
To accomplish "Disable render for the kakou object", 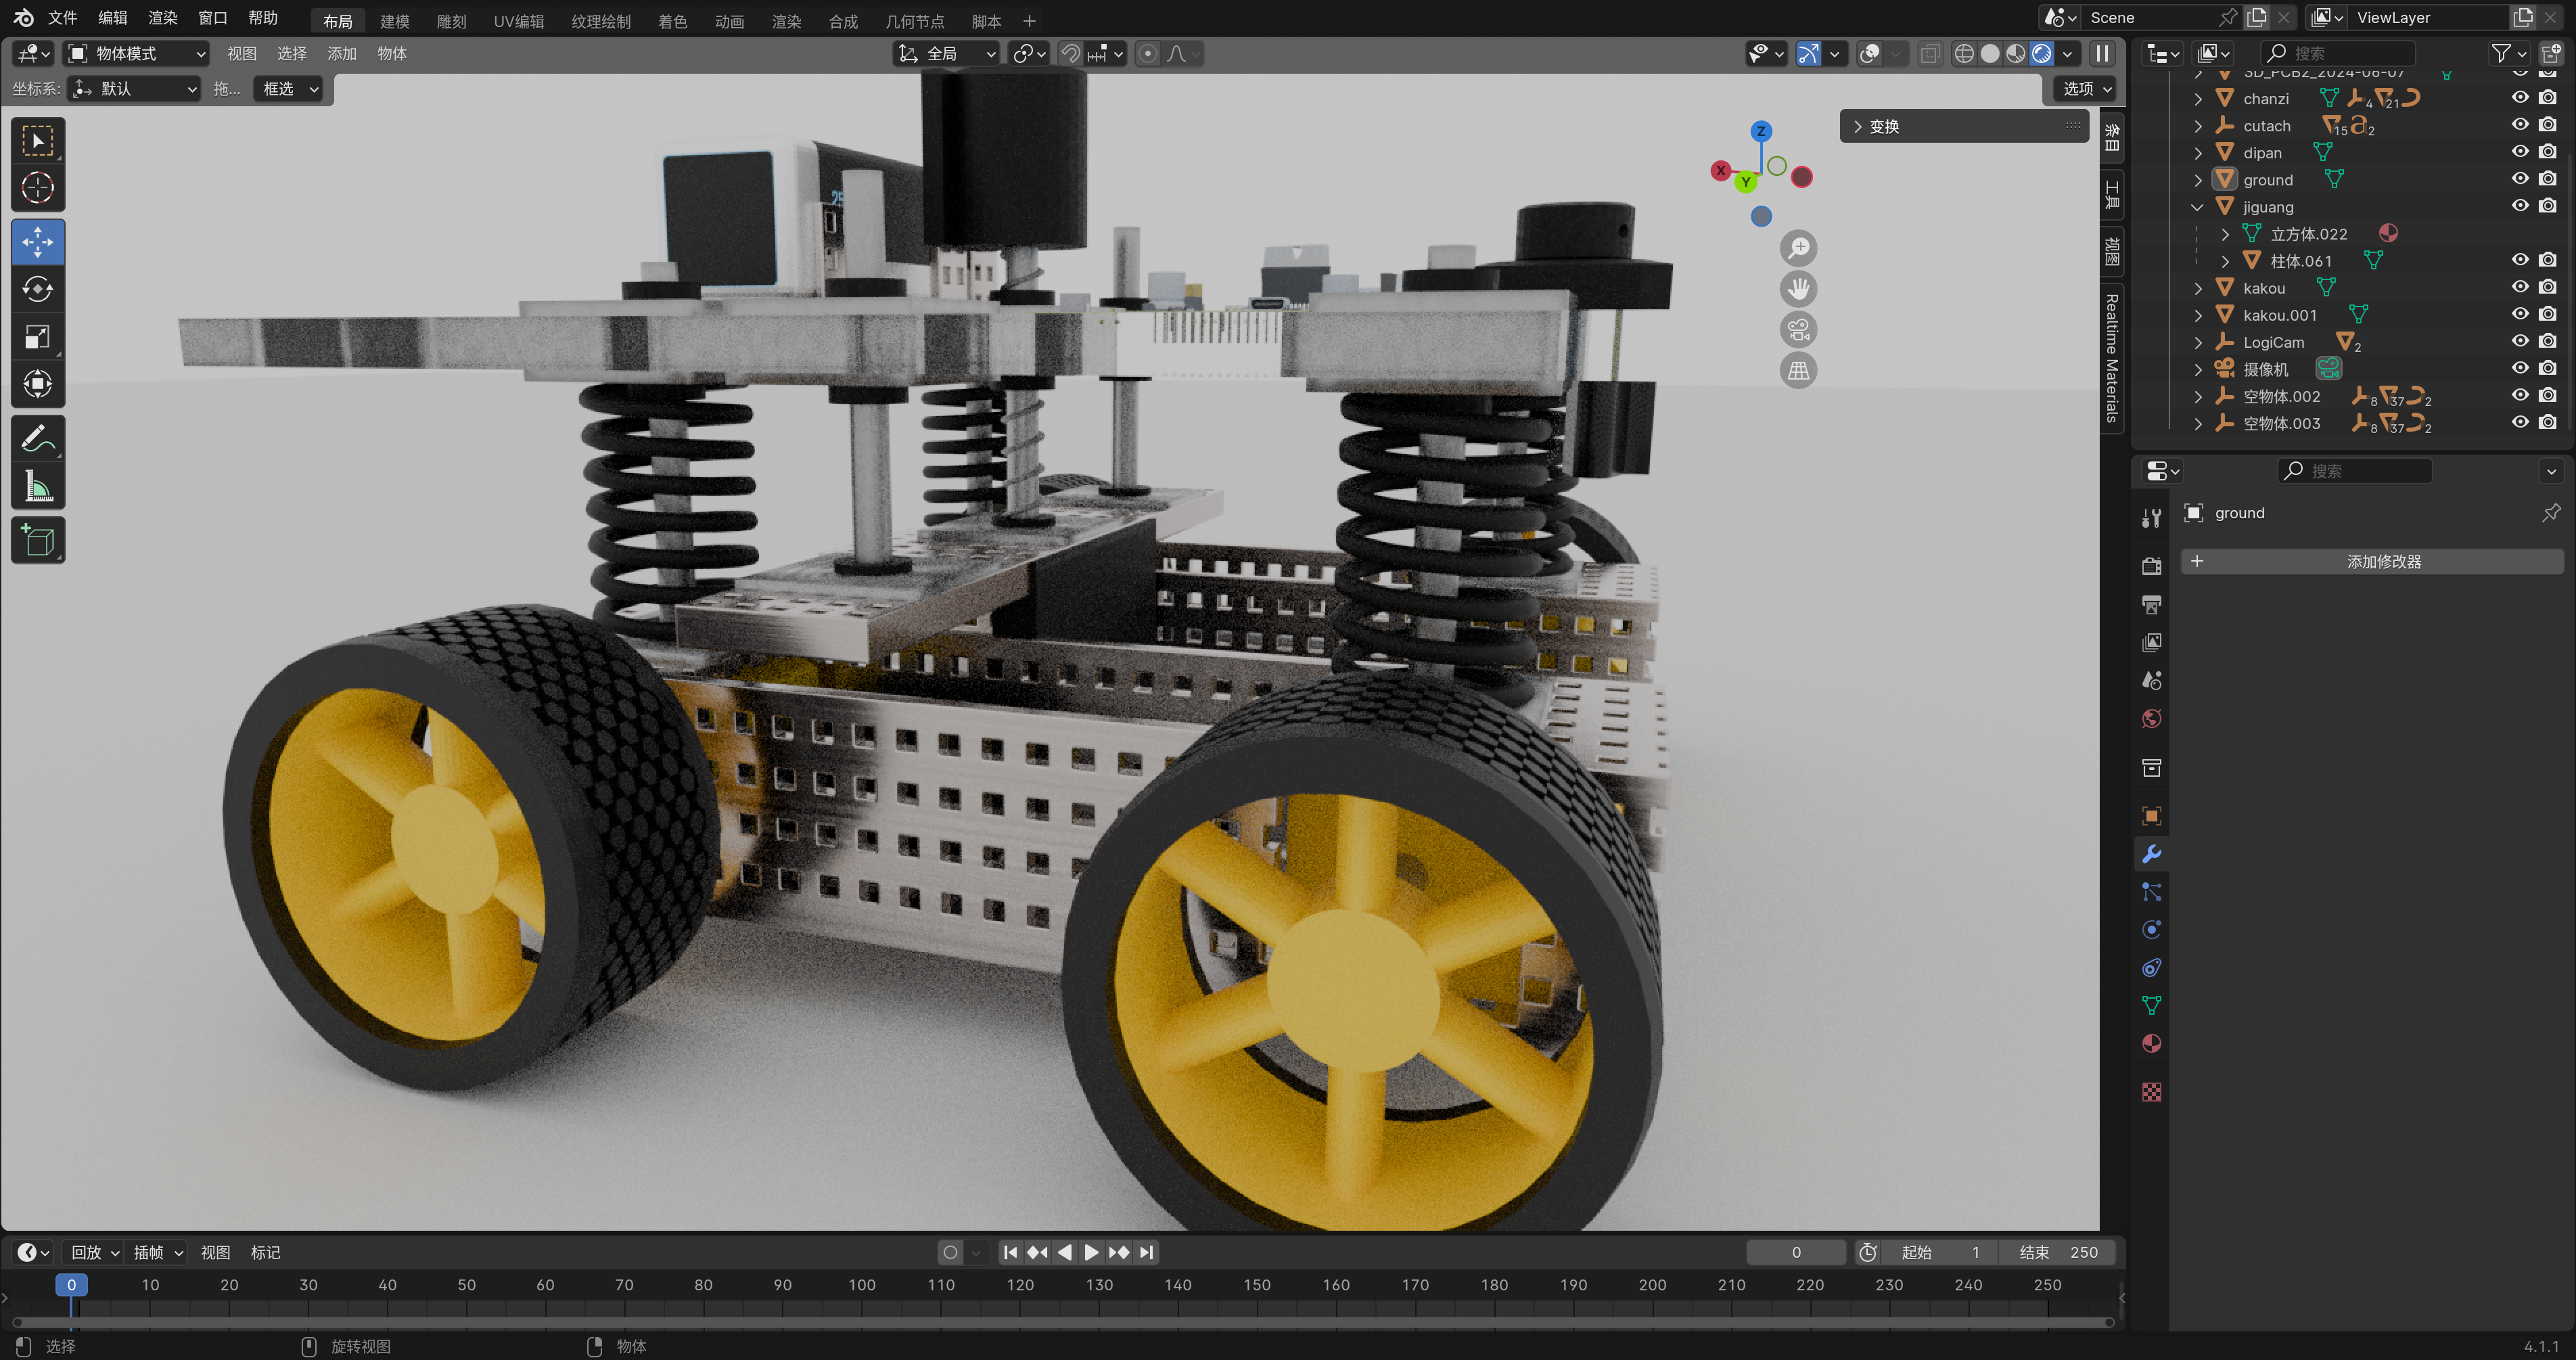I will (x=2548, y=287).
